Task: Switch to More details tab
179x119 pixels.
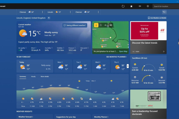Action: pyautogui.click(x=45, y=76)
